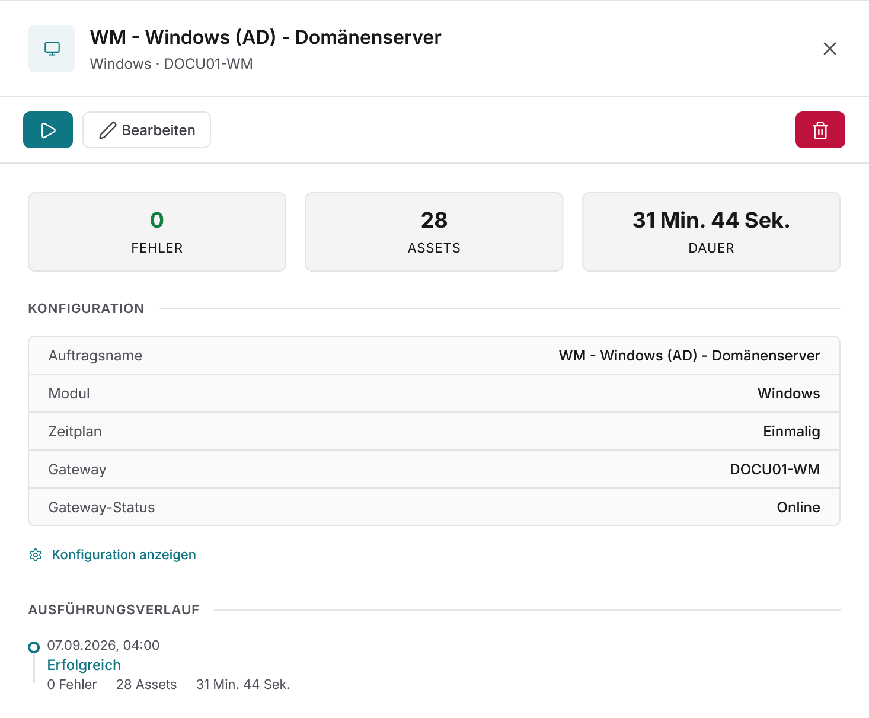869x718 pixels.
Task: Select the 31 Min. 44 Sek. DAUER card
Action: click(x=711, y=232)
